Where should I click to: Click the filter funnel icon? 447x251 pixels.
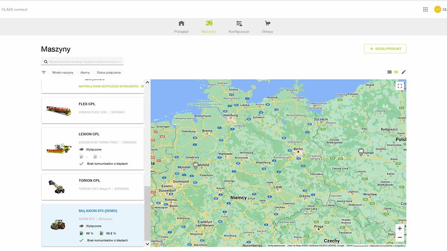[x=44, y=73]
